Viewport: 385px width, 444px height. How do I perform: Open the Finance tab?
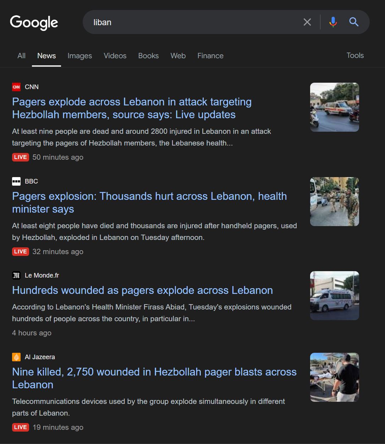tap(210, 56)
